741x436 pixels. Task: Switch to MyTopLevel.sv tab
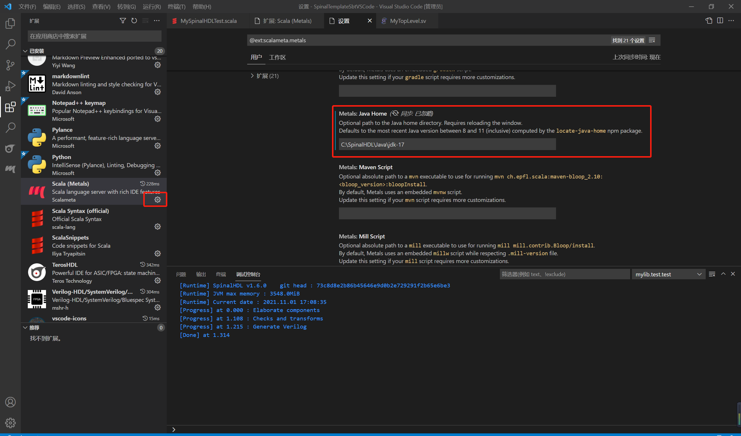pyautogui.click(x=407, y=21)
